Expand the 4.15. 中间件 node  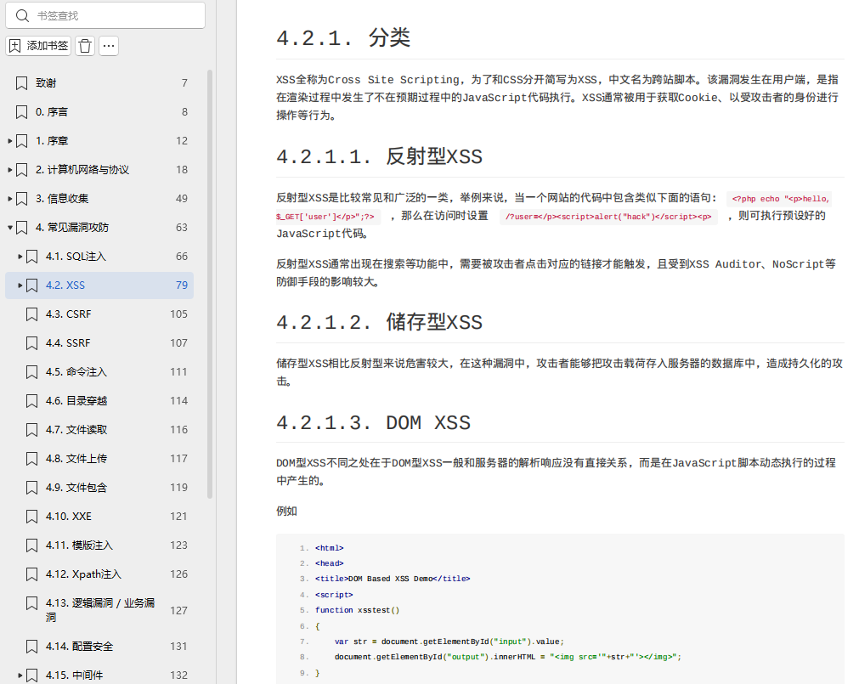pos(20,676)
